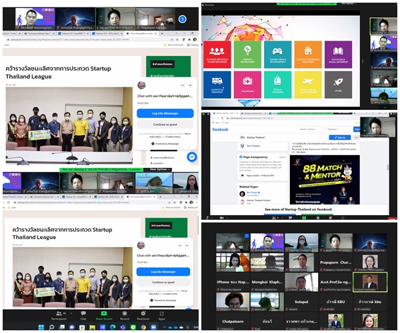
Task: Click the Facebook page vertical scrollbar
Action: (x=388, y=167)
